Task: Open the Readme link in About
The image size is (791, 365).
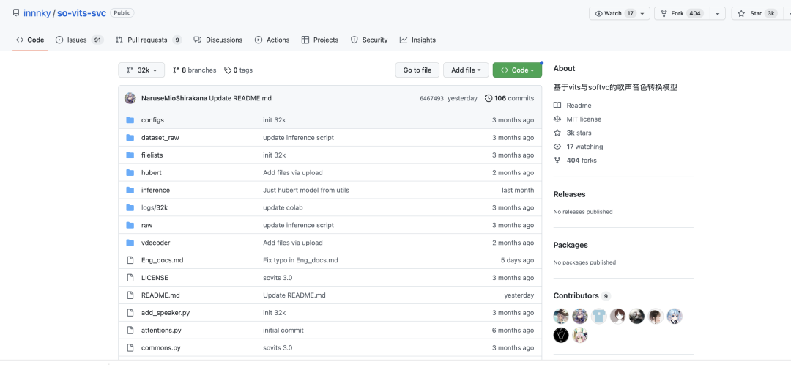Action: (579, 106)
